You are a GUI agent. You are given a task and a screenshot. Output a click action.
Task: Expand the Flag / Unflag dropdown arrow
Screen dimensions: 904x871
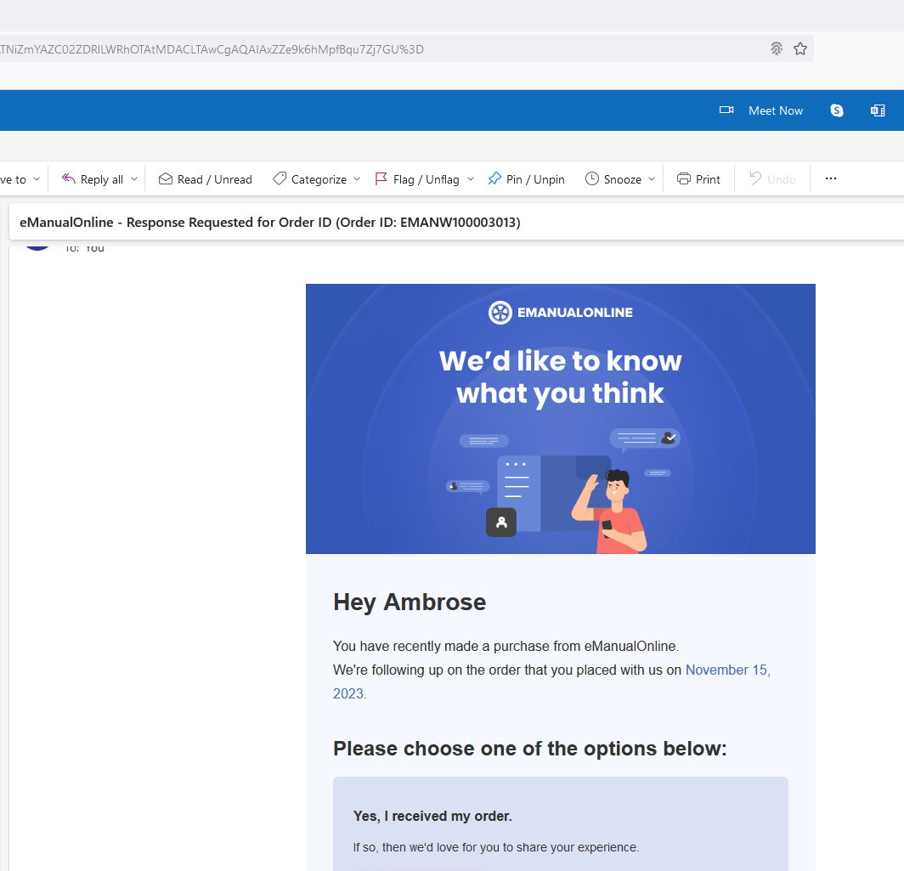tap(471, 179)
